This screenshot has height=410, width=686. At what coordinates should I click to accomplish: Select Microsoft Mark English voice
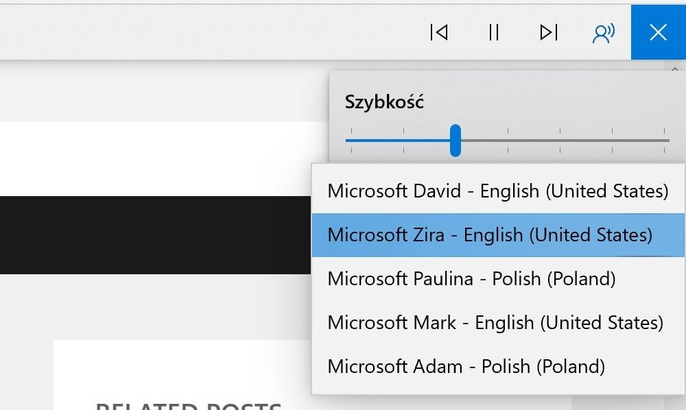click(498, 322)
